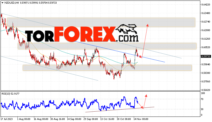This screenshot has height=122, width=212.
Task: Select the RSI(13) 52.9177 indicator label
Action: coord(11,94)
